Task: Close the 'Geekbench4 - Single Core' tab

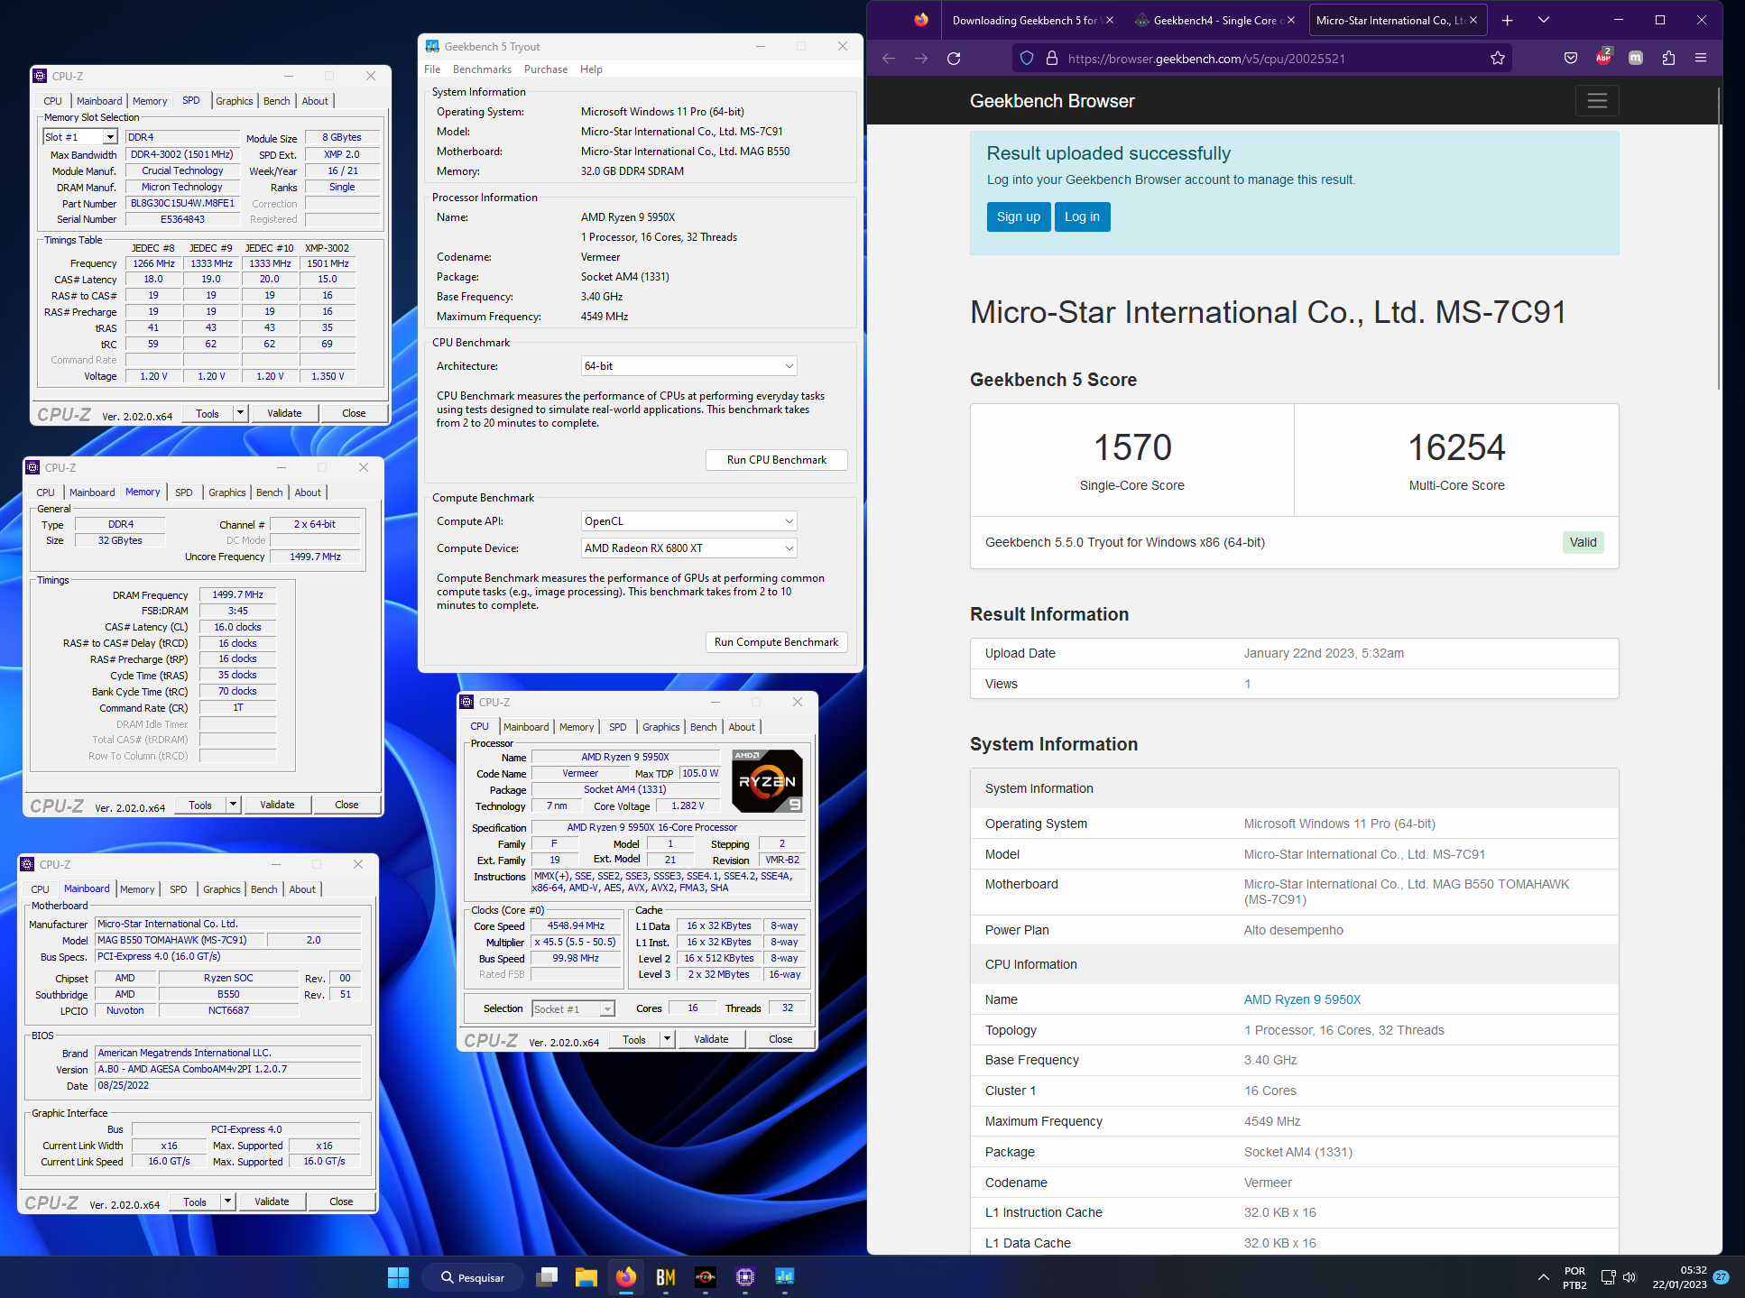Action: [x=1291, y=20]
